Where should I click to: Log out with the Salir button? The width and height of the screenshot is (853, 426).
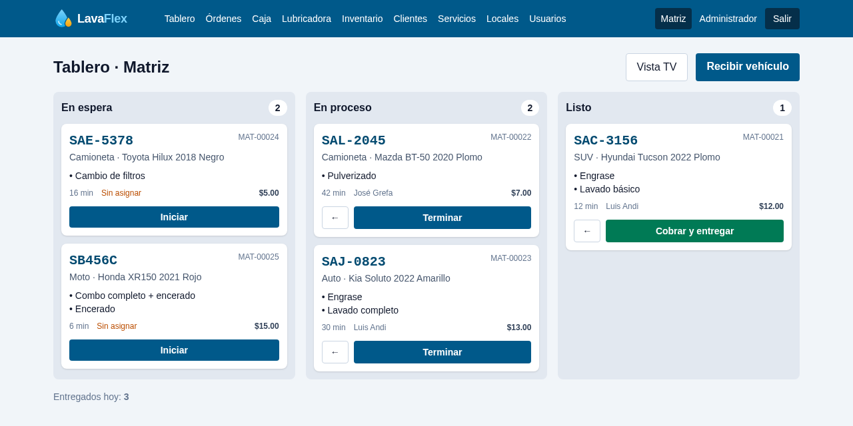click(x=782, y=19)
